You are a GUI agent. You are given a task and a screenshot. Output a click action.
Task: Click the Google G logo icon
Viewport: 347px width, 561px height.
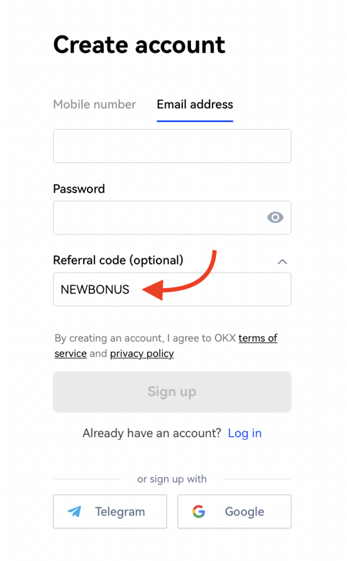point(199,512)
